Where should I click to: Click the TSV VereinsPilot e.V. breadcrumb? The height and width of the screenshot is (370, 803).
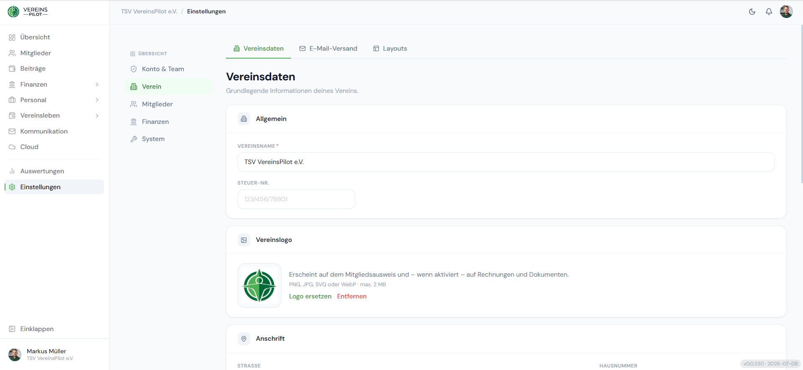point(149,11)
